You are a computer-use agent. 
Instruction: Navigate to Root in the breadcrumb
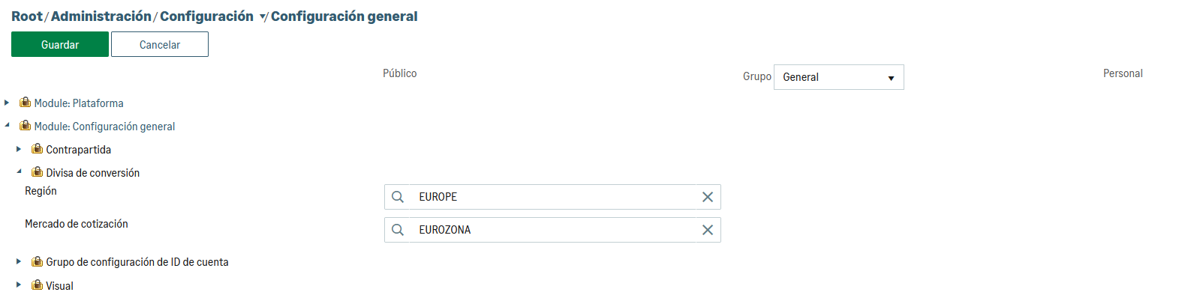[27, 16]
